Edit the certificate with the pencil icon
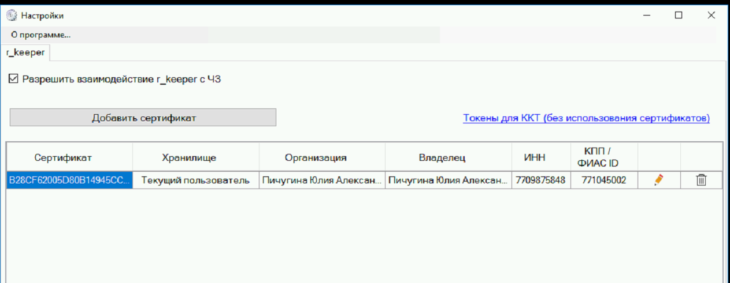 (658, 180)
